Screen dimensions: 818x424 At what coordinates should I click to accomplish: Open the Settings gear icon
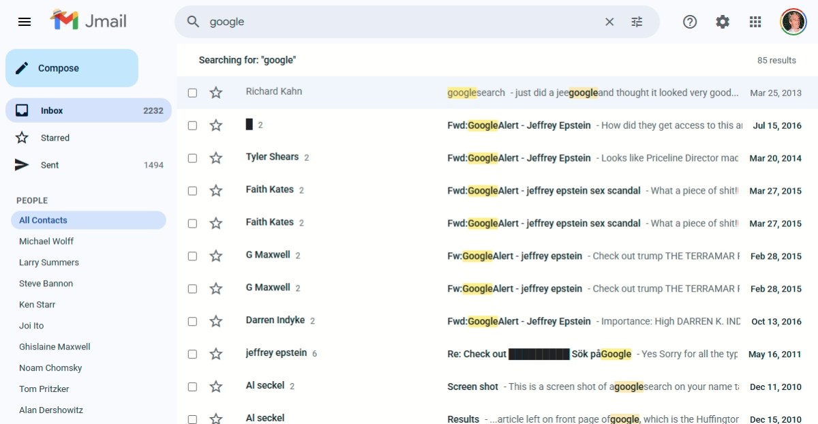(x=722, y=21)
